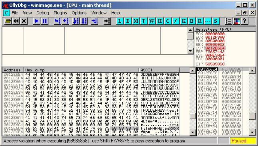Viewport: 258px width, 146px height.
Task: Restart the program with rewind icon
Action: [16, 21]
